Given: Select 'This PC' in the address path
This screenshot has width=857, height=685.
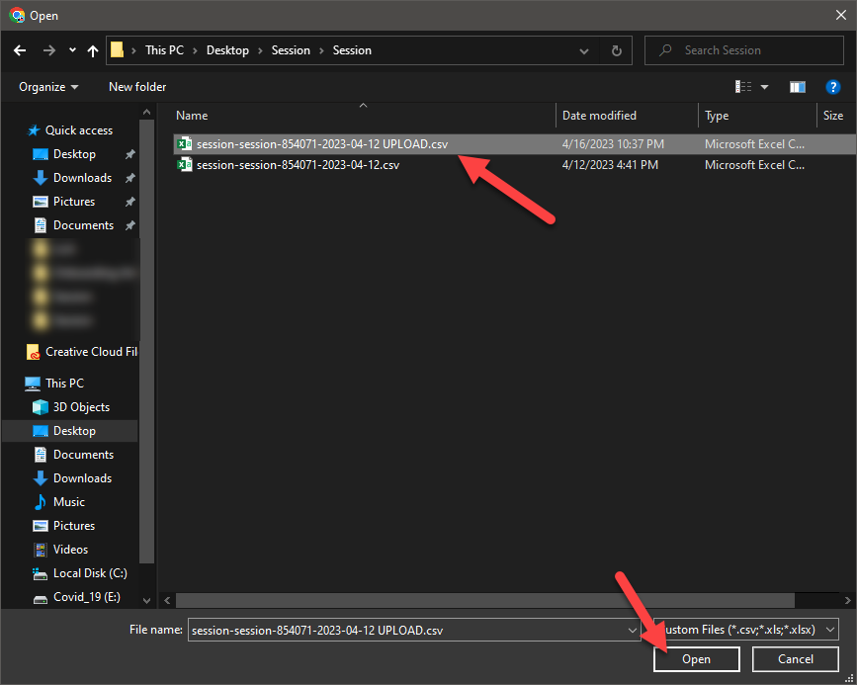Looking at the screenshot, I should tap(164, 50).
